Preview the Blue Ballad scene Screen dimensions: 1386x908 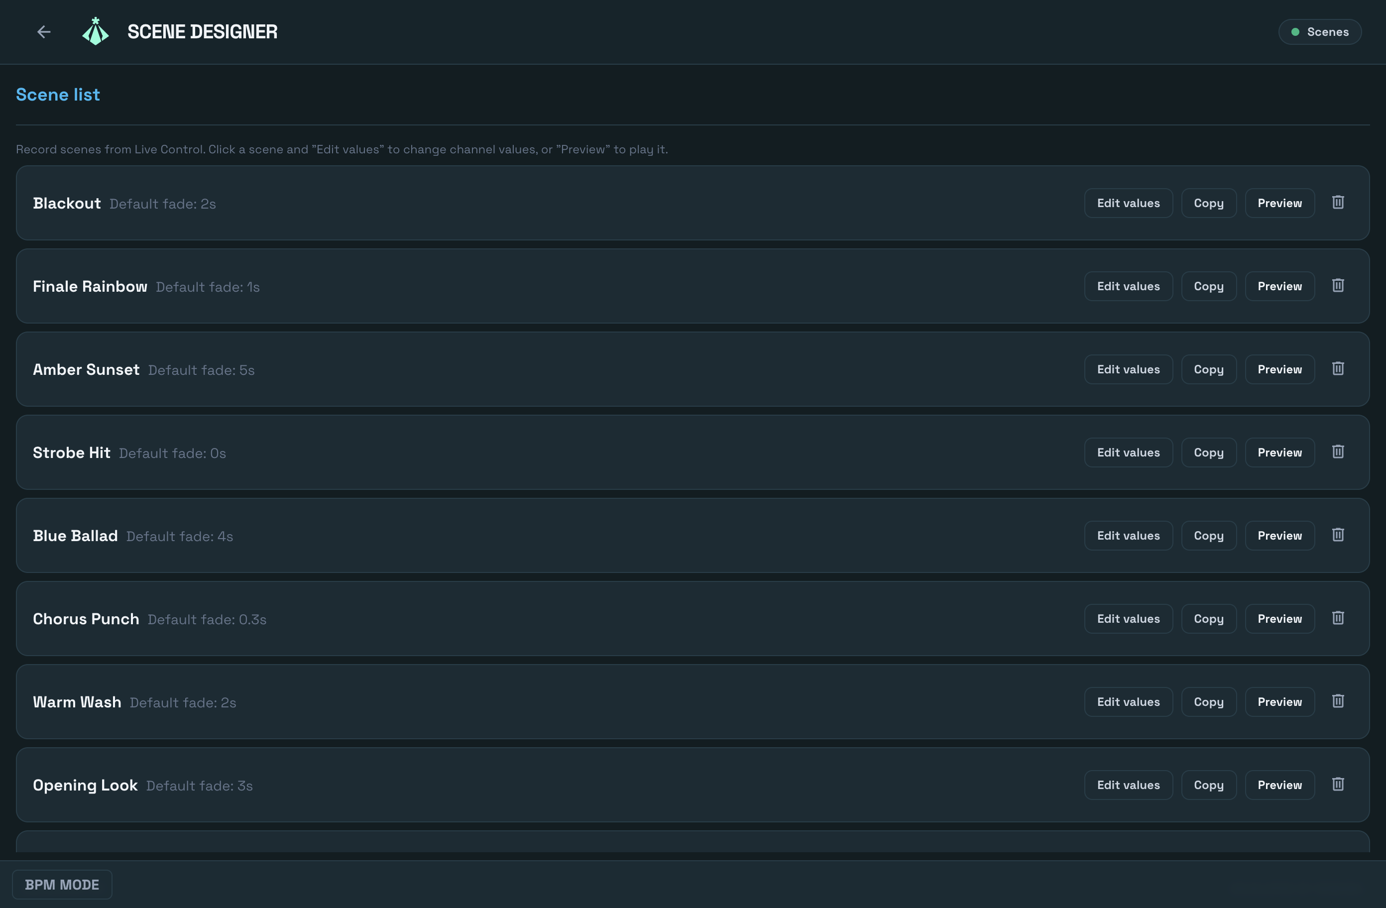click(x=1279, y=536)
